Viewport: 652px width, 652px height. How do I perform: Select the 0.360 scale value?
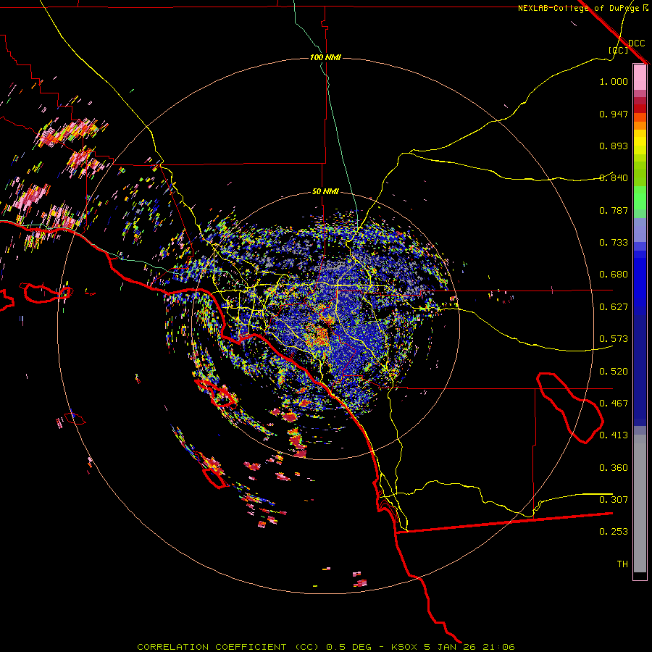[x=614, y=468]
